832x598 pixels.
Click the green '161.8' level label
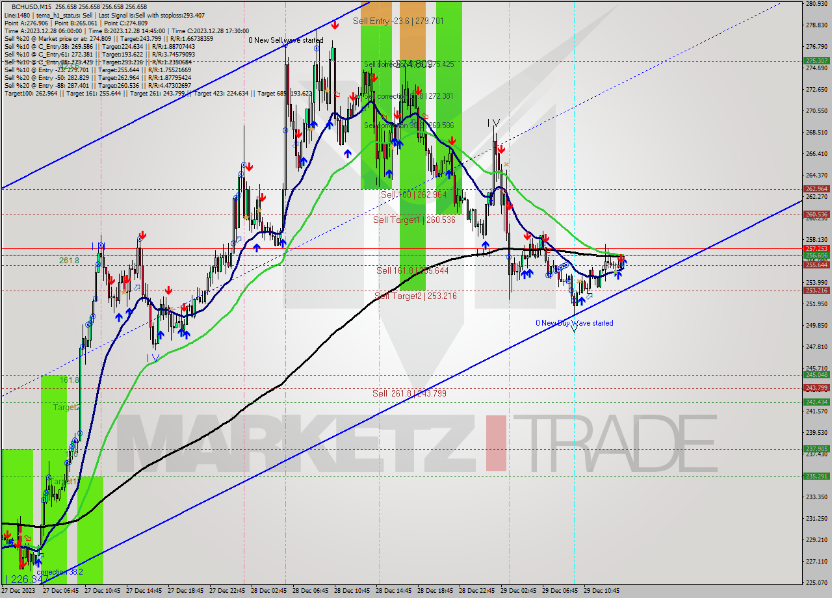click(x=70, y=380)
